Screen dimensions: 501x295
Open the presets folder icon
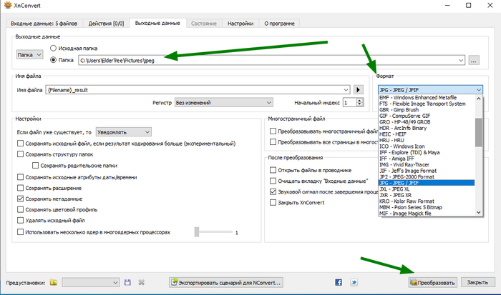(x=53, y=282)
